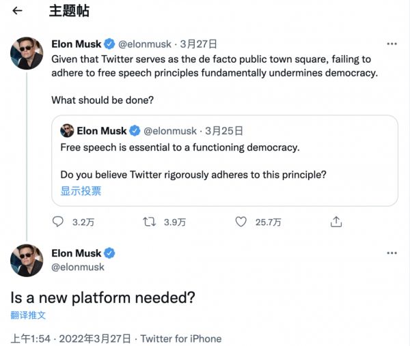
Task: Open the quoted tweet about free speech
Action: 224,160
